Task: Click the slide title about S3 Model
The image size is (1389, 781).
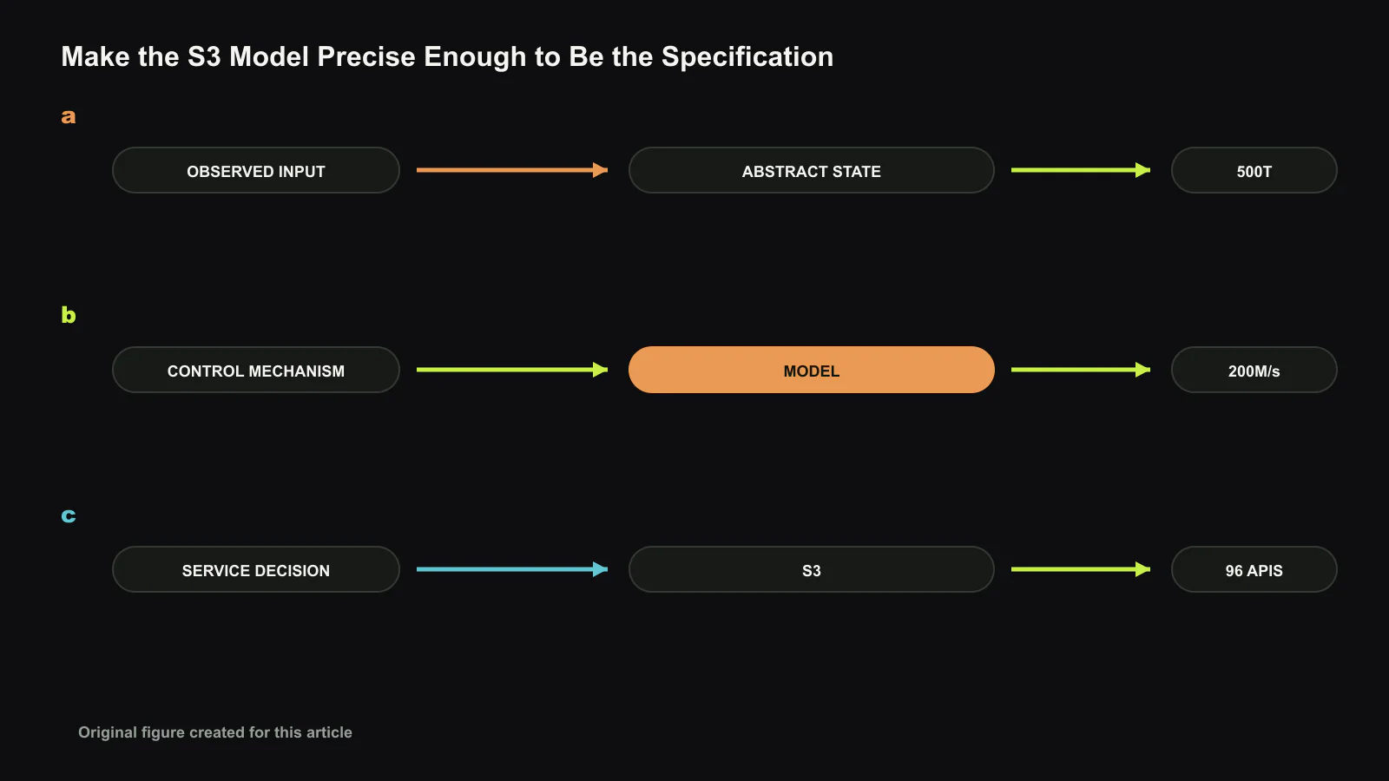Action: pyautogui.click(x=447, y=57)
